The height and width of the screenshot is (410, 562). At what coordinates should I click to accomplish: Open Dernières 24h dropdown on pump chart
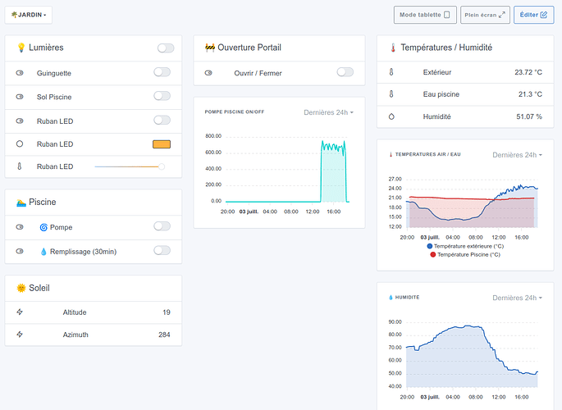[x=328, y=112]
